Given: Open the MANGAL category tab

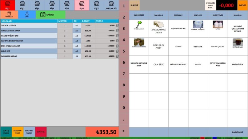Looking at the screenshot, I should (238, 15).
